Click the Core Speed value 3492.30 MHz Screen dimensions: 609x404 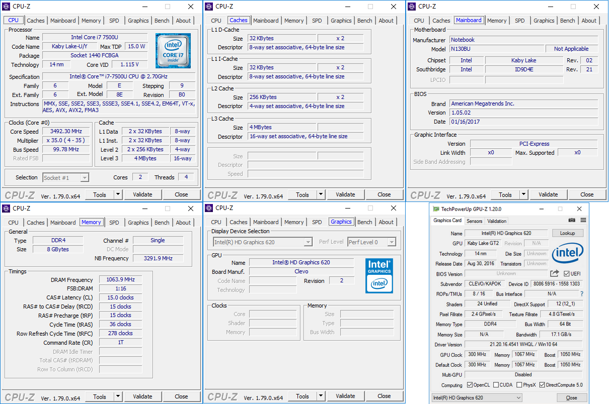(x=67, y=132)
